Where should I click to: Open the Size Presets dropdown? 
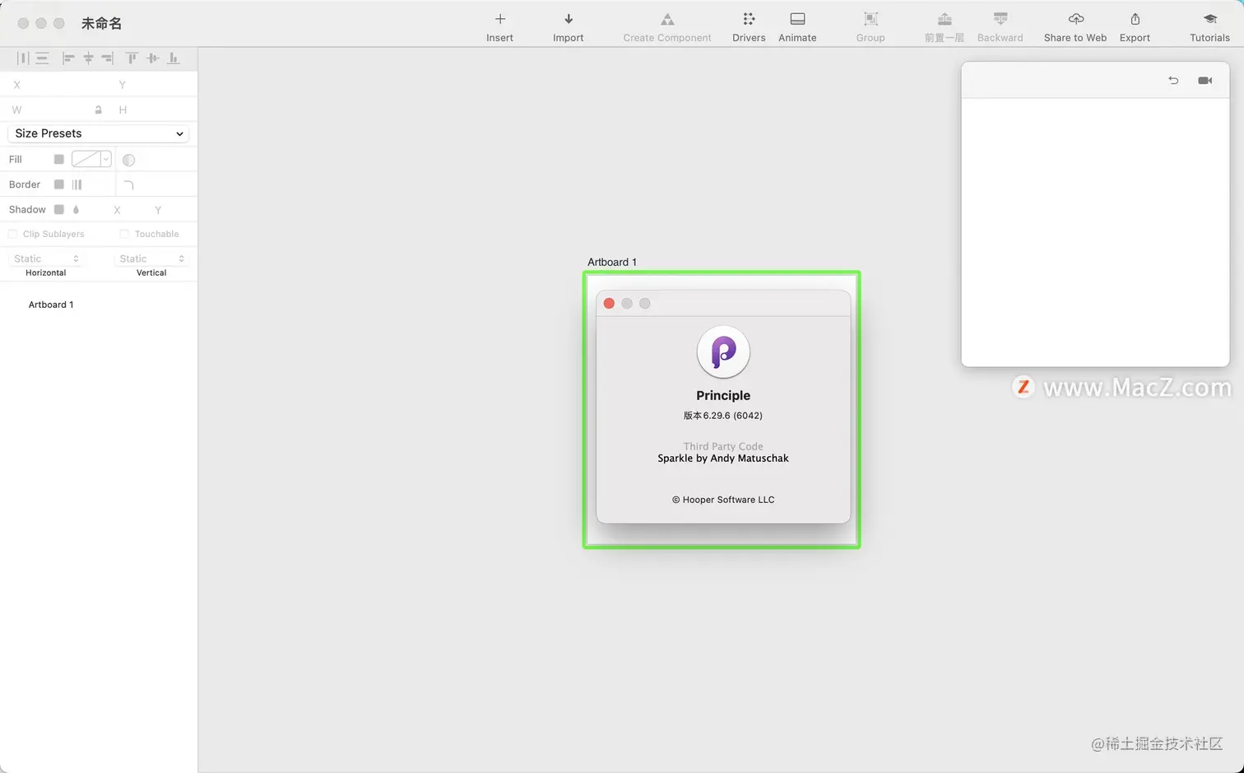point(98,133)
